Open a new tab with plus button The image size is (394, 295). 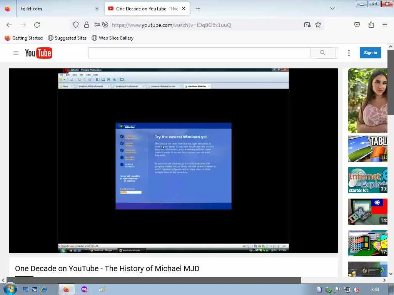click(198, 9)
